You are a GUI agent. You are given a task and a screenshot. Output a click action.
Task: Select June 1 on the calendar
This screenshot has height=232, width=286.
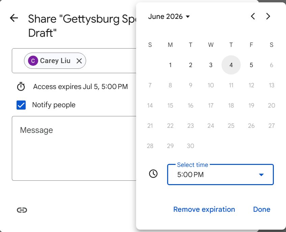(170, 65)
